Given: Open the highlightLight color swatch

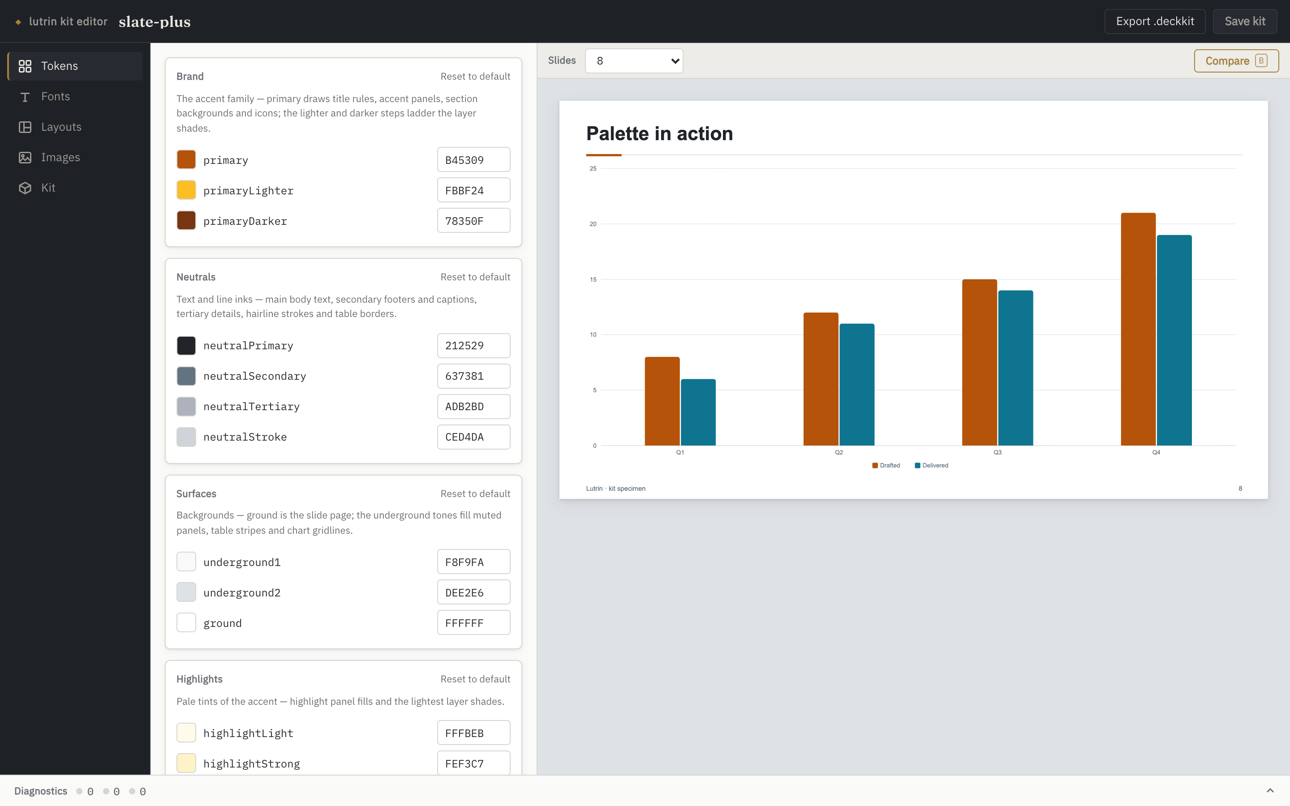Looking at the screenshot, I should pyautogui.click(x=186, y=733).
